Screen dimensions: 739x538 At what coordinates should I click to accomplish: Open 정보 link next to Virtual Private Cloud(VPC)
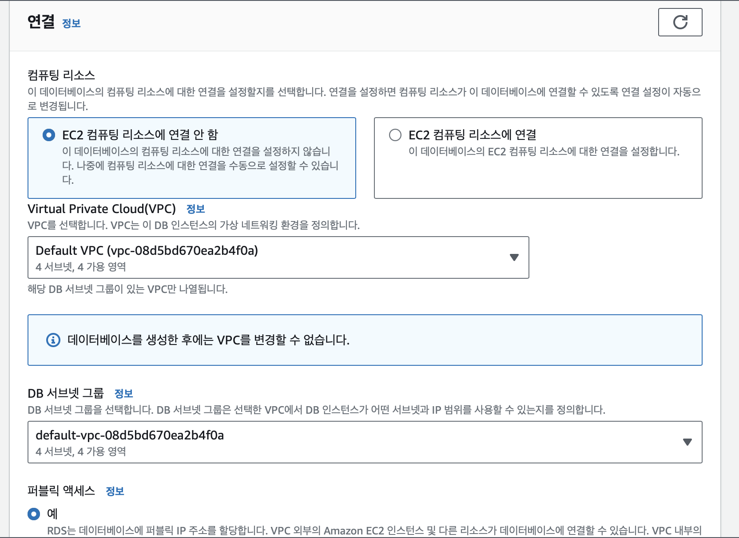[x=195, y=209]
